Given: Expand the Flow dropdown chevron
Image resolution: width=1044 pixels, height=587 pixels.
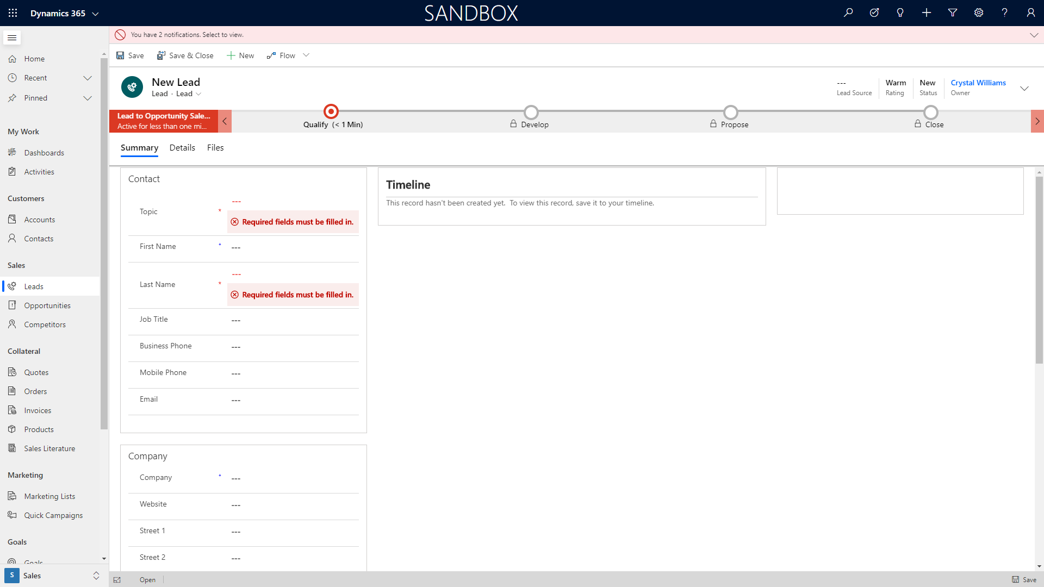Looking at the screenshot, I should [x=306, y=55].
